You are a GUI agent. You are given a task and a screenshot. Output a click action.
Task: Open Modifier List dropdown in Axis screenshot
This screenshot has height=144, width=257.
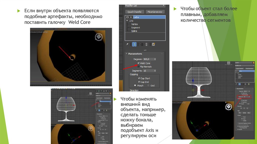pyautogui.click(x=103, y=96)
